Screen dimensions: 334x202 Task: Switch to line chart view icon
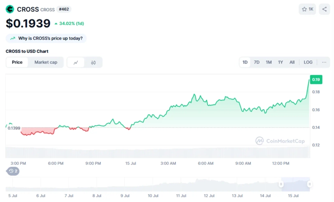click(x=76, y=63)
